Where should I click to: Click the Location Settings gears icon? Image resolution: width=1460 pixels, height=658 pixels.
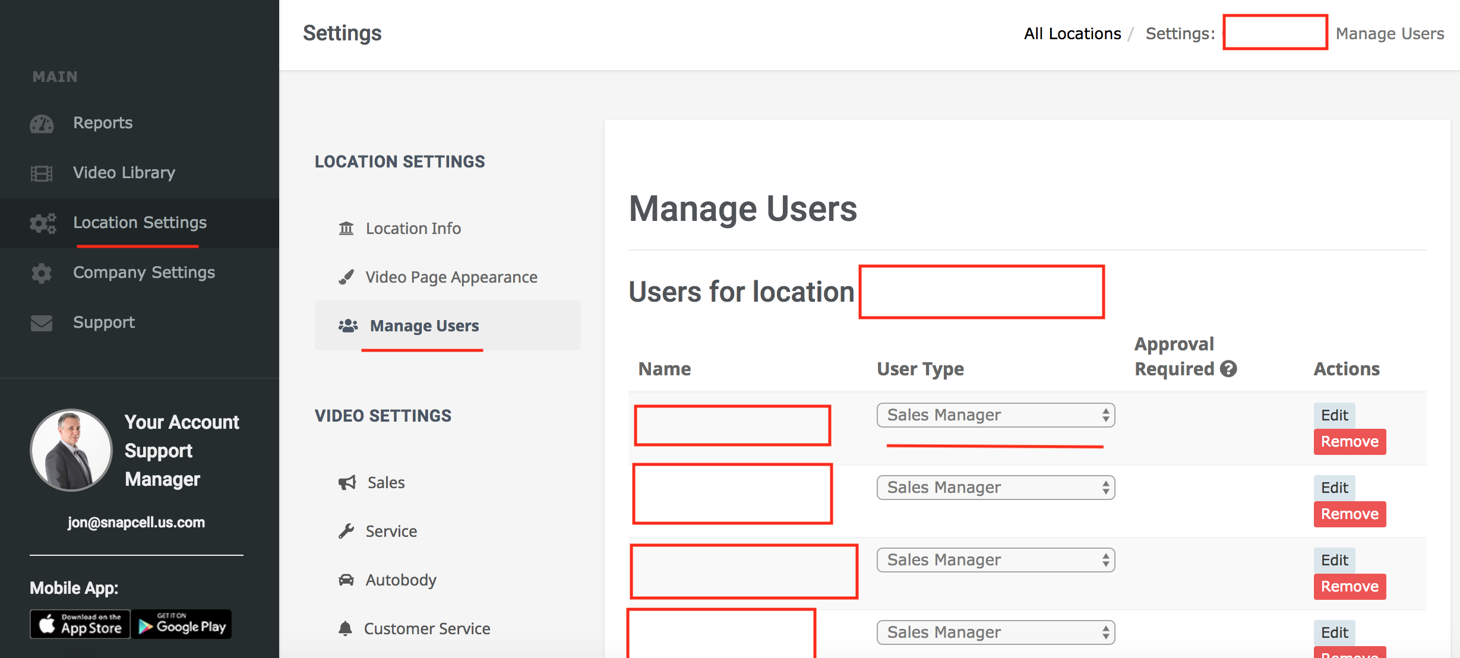tap(43, 223)
